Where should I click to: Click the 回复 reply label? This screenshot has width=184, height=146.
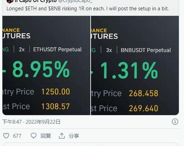[x=46, y=136]
